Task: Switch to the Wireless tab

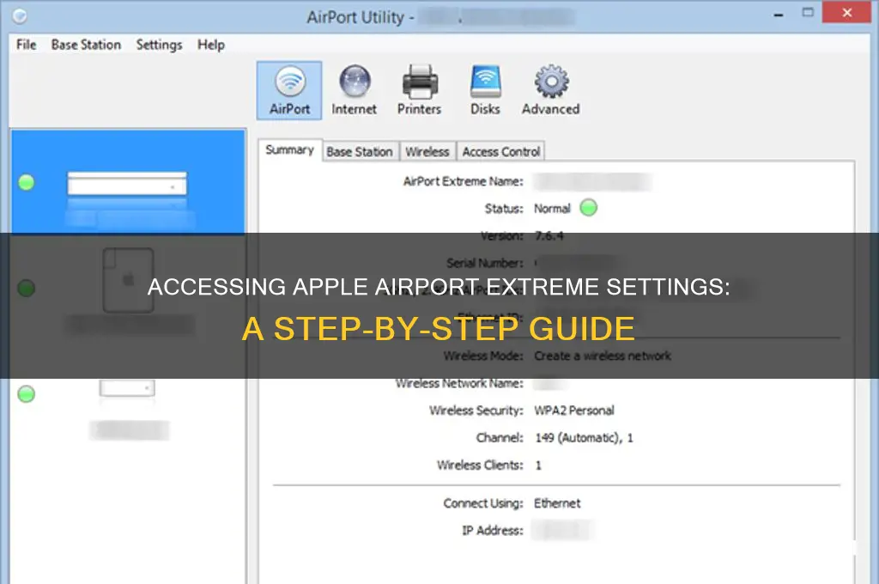Action: [x=427, y=152]
